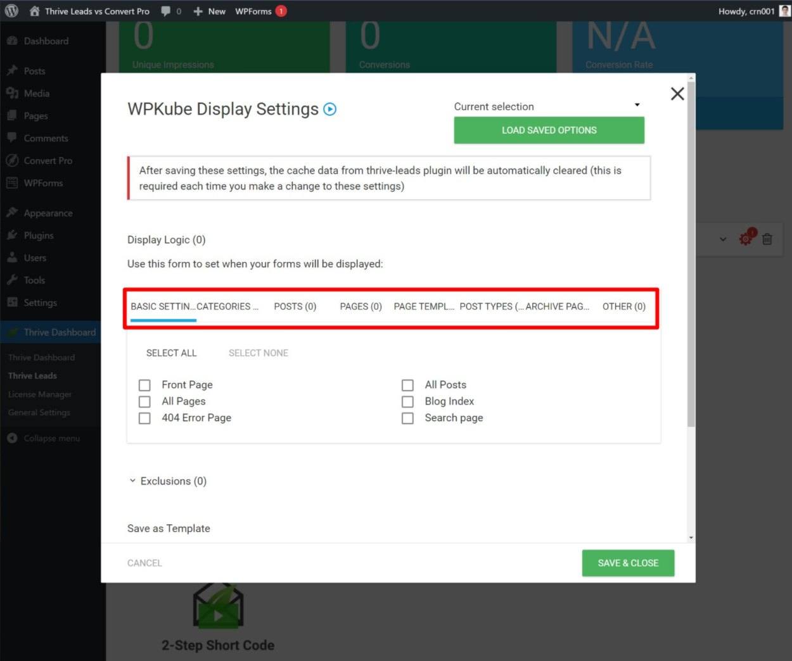Image resolution: width=792 pixels, height=661 pixels.
Task: Click the Pages icon in sidebar
Action: pos(12,115)
